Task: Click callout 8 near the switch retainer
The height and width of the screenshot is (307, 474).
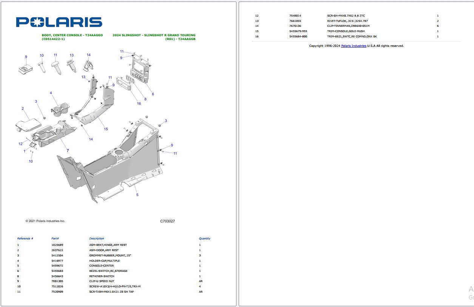Action: coord(145,99)
